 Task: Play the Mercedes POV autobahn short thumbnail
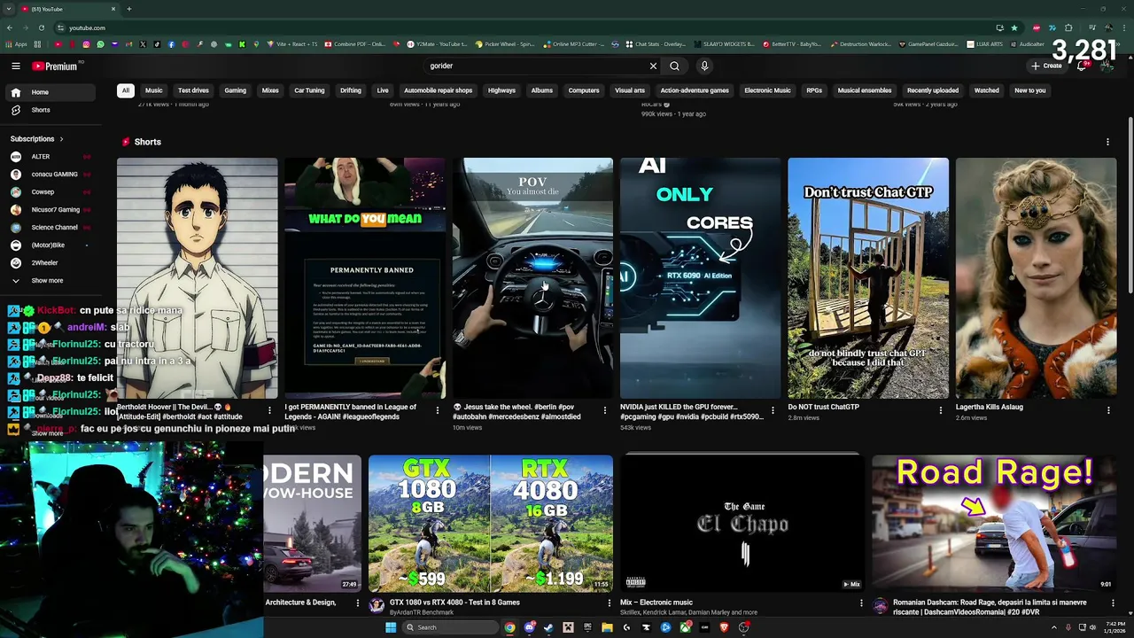coord(532,278)
